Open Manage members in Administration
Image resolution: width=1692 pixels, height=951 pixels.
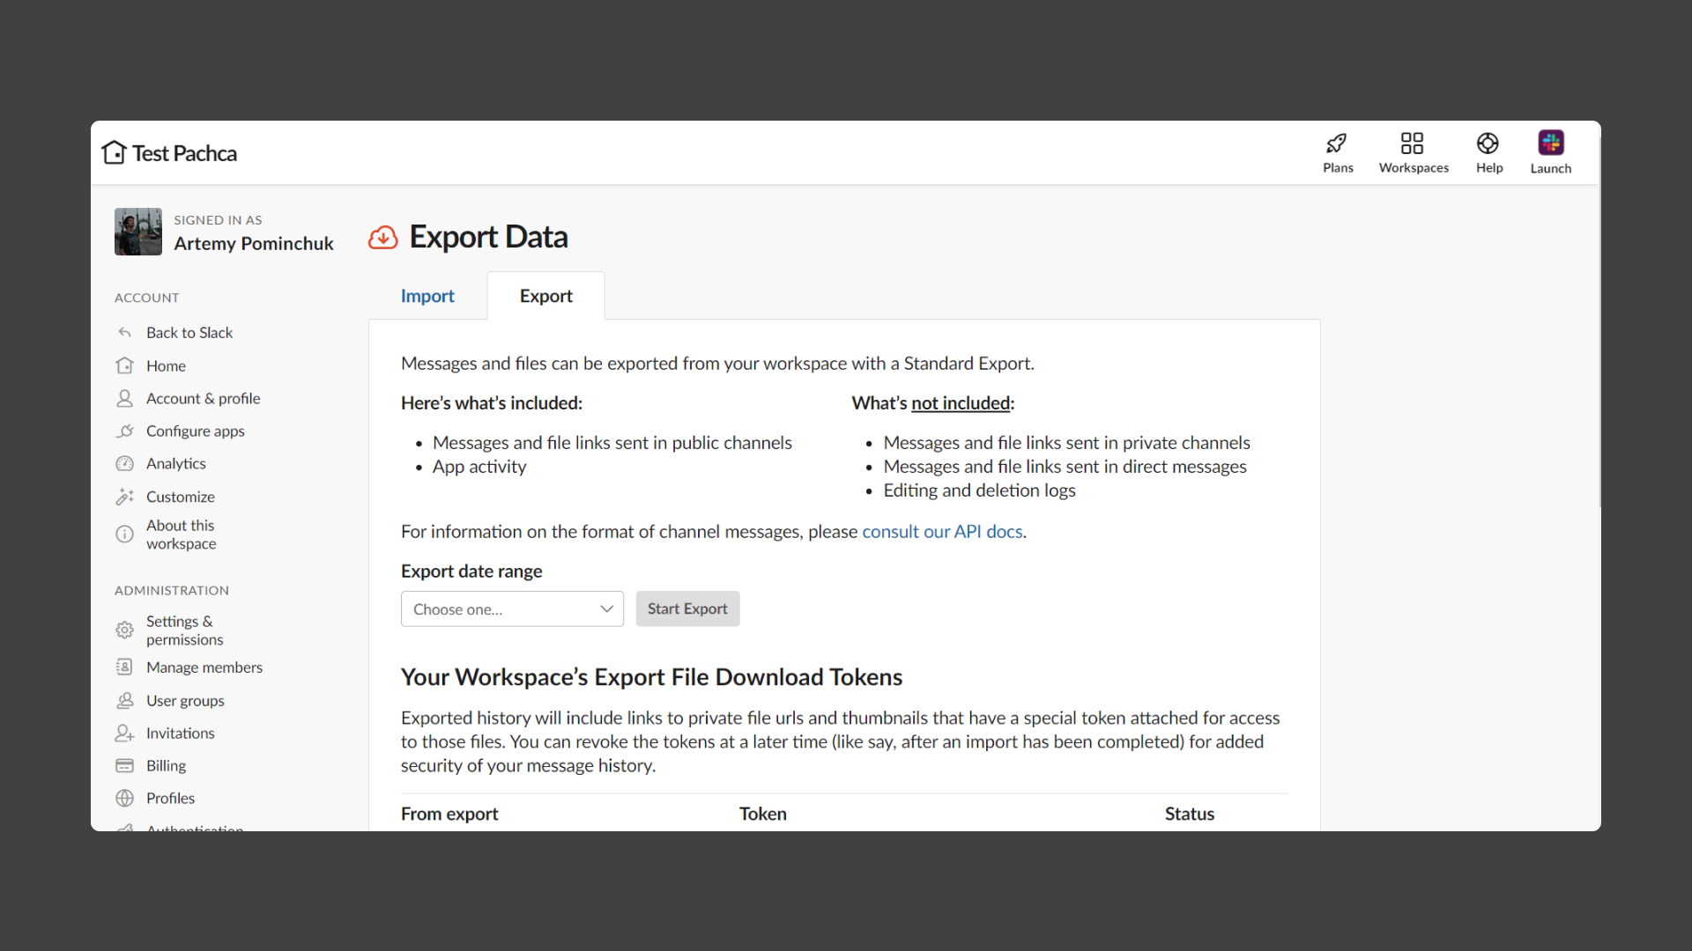[x=204, y=667]
